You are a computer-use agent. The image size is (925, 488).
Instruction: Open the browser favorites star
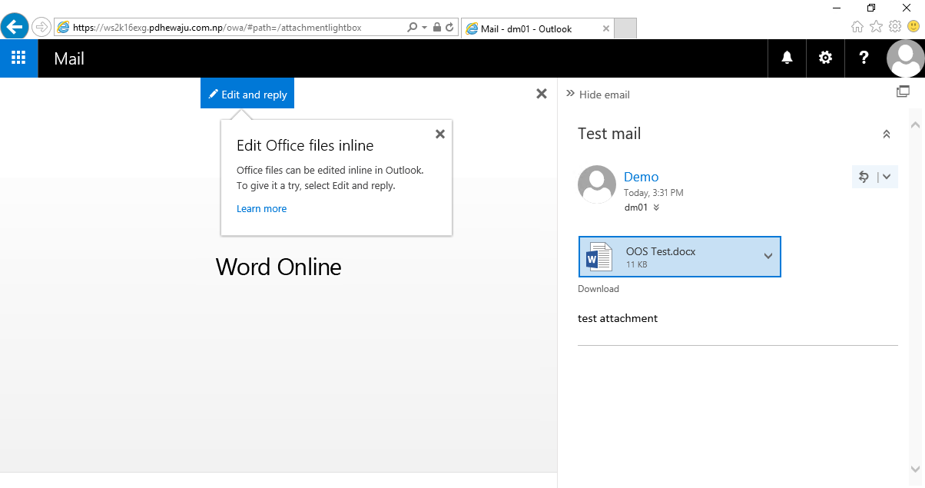pyautogui.click(x=877, y=26)
